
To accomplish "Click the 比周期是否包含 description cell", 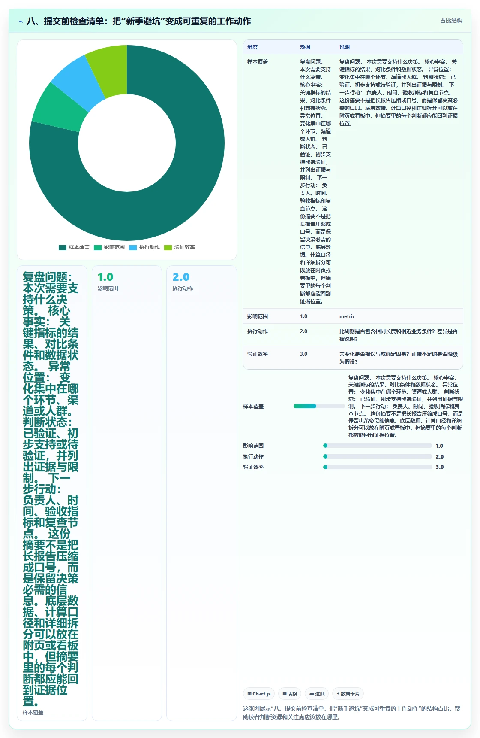I will [399, 335].
